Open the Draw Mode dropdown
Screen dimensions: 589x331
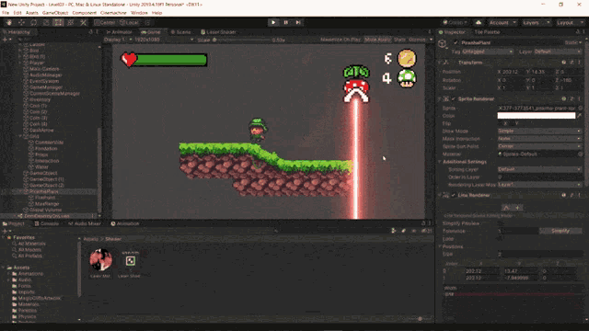click(539, 131)
